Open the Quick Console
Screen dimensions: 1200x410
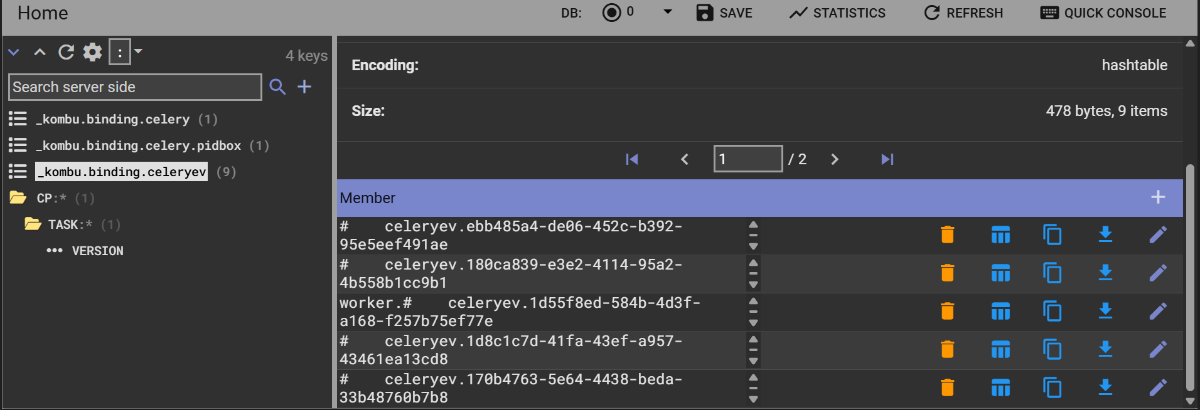[x=1103, y=13]
